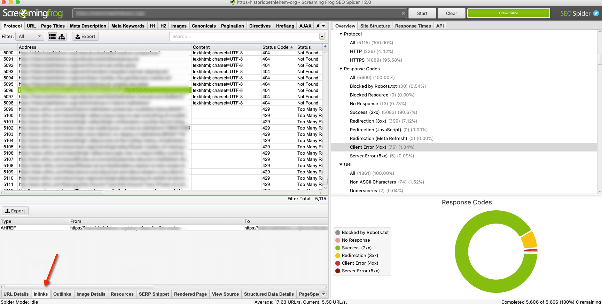The height and width of the screenshot is (304, 602).
Task: Click the Screaming Frog logo
Action: click(33, 13)
